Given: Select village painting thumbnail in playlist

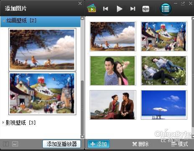Looking at the screenshot, I should (164, 36).
